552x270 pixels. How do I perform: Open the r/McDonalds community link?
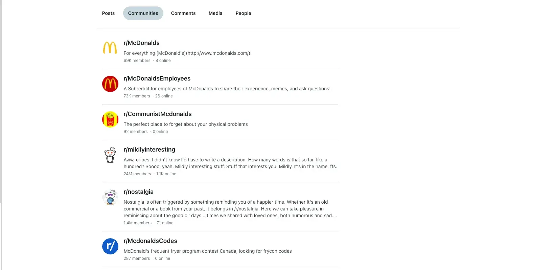(x=141, y=43)
